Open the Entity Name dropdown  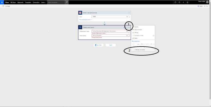click(x=110, y=35)
